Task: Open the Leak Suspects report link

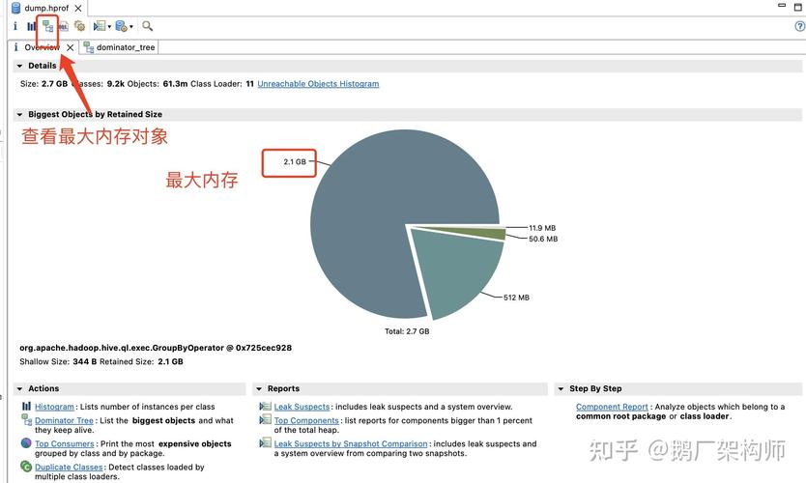Action: pyautogui.click(x=302, y=407)
